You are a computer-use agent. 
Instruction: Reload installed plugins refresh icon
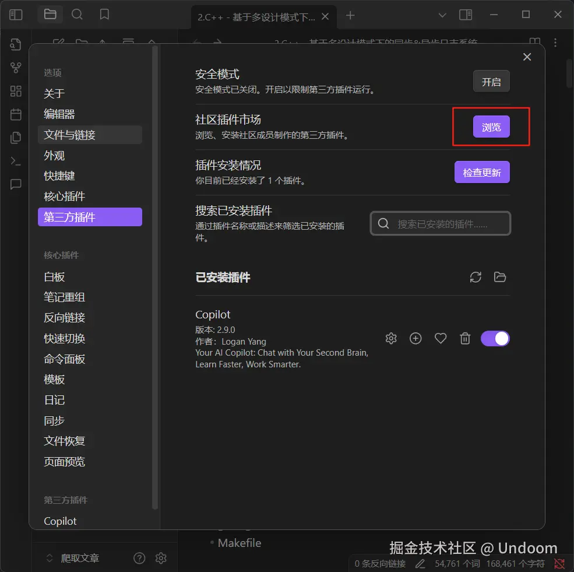476,277
